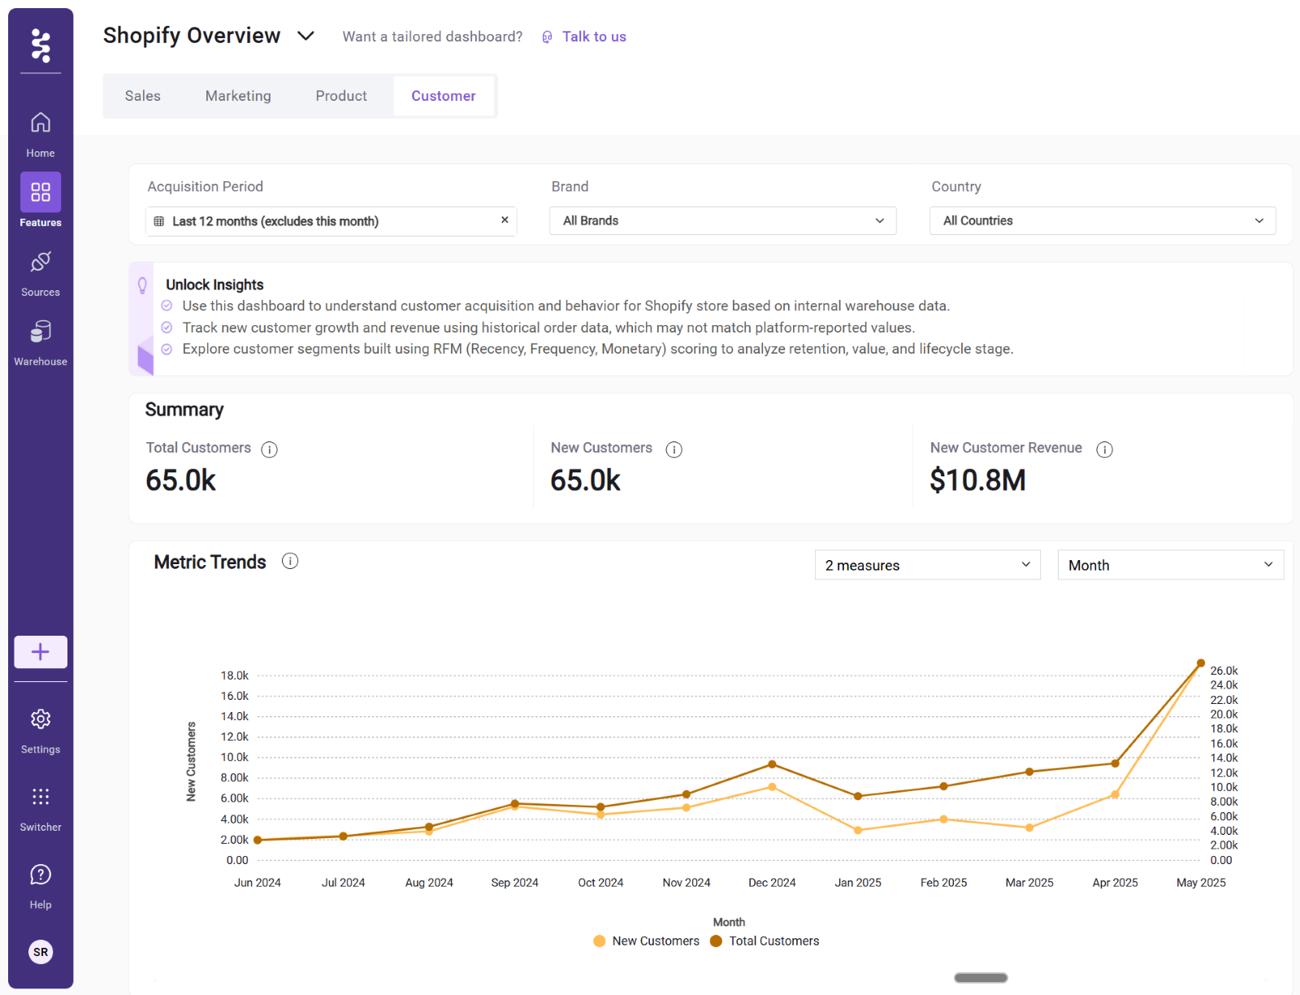The width and height of the screenshot is (1300, 995).
Task: Go to Home in the sidebar
Action: [x=41, y=134]
